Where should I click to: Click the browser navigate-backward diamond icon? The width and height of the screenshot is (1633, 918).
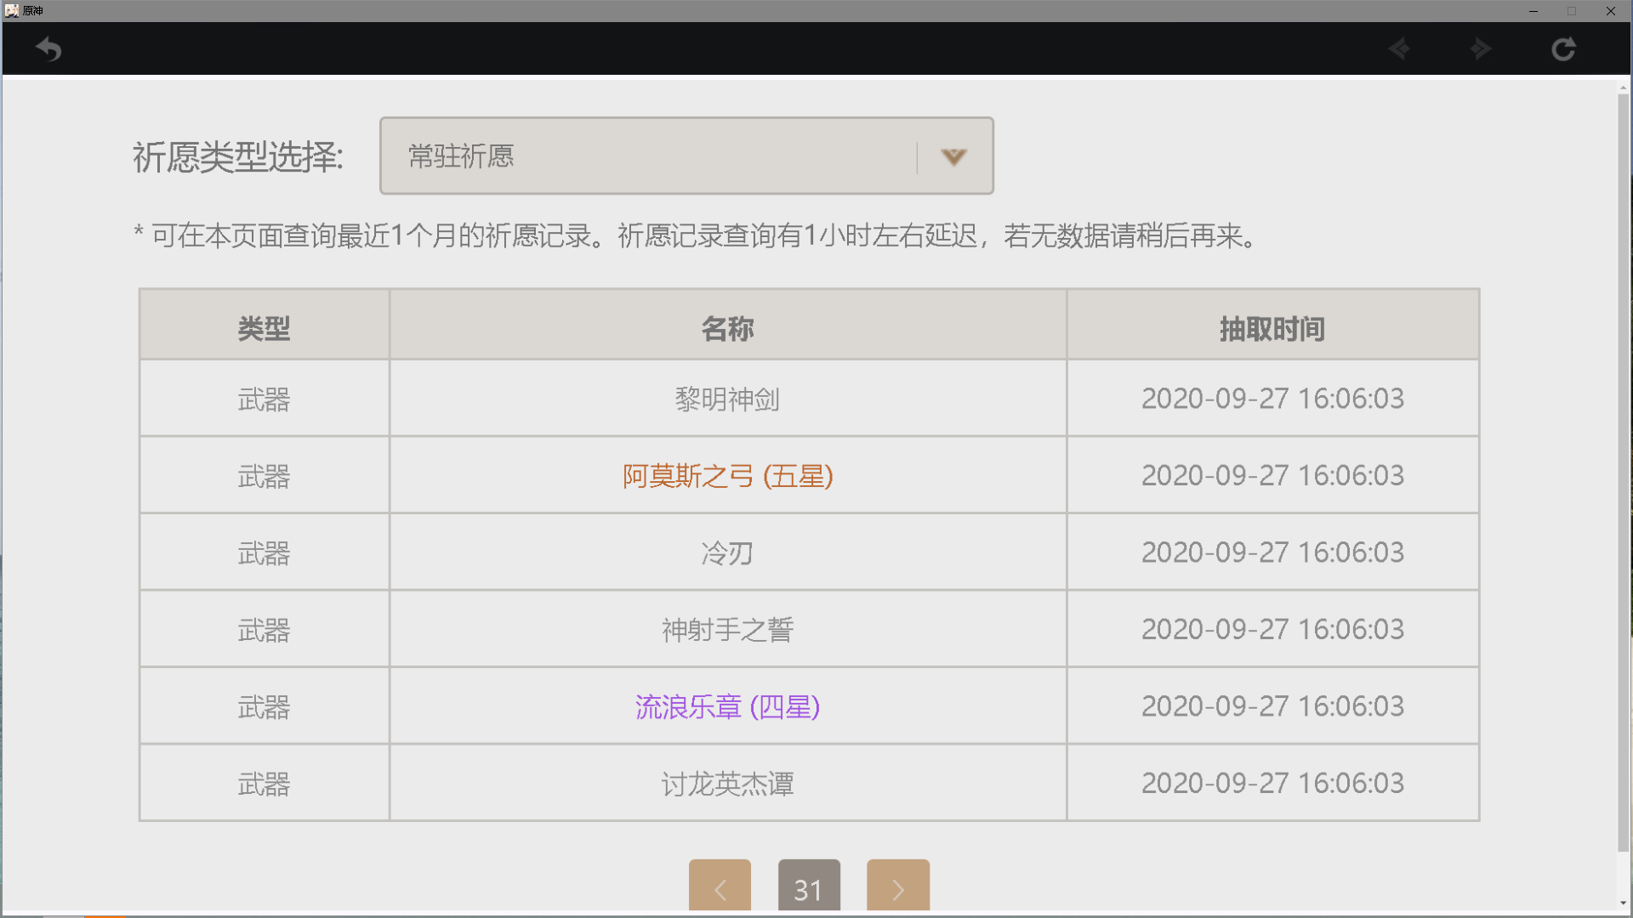pos(1399,49)
